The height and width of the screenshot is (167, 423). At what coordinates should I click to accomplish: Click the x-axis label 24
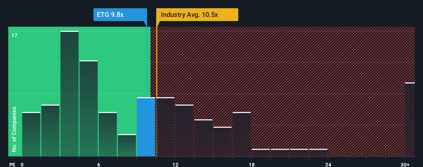(x=328, y=164)
